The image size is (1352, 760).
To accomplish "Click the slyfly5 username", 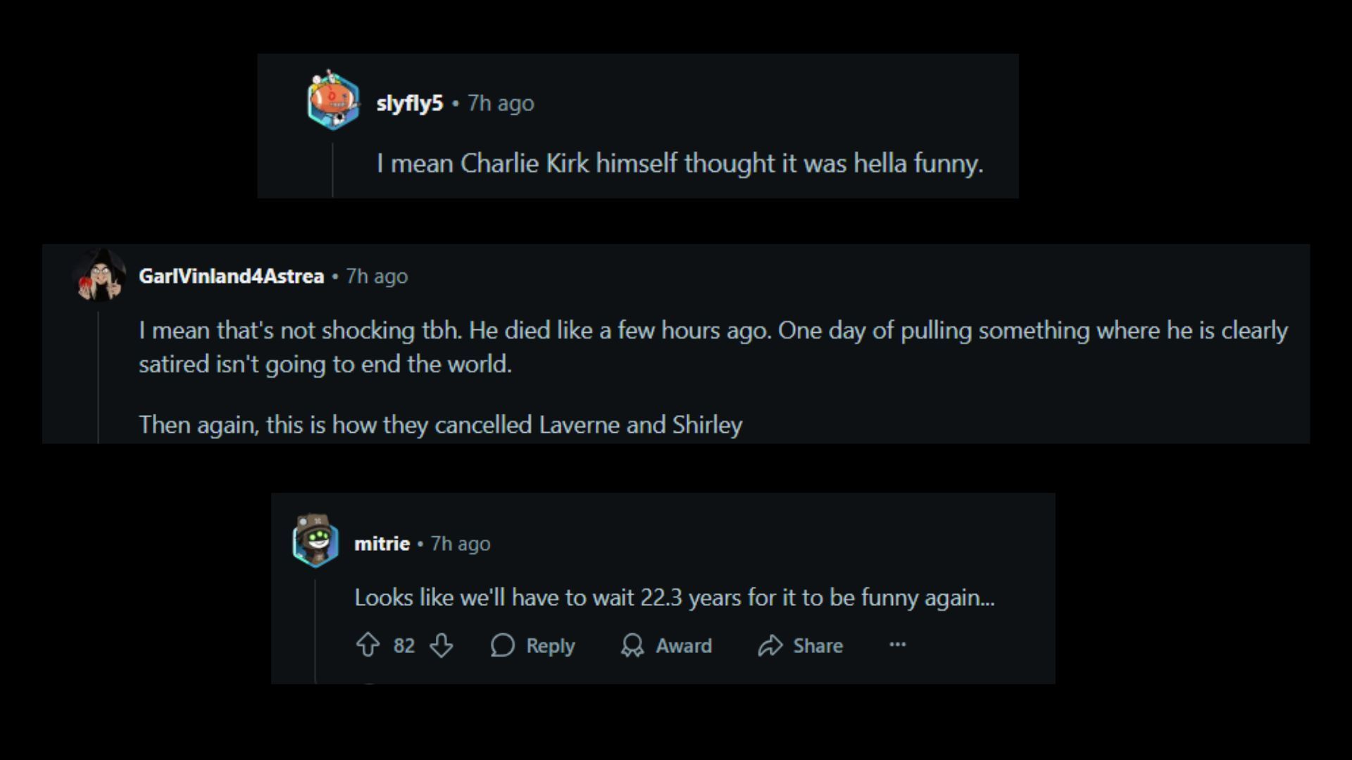I will tap(409, 103).
